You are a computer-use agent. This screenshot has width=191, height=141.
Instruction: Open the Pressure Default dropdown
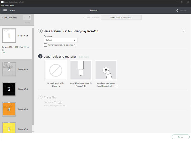(61, 40)
